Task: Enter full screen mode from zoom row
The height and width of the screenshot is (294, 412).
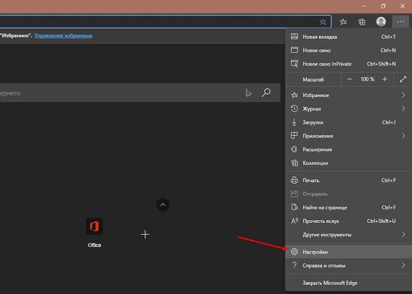Action: [x=403, y=79]
